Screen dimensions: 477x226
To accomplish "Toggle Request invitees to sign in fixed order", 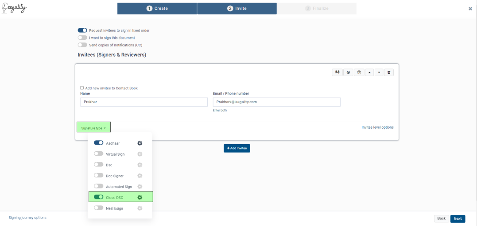I will pyautogui.click(x=82, y=31).
